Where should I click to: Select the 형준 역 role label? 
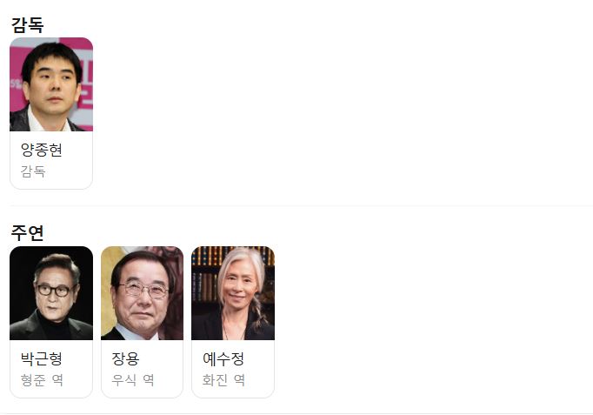pyautogui.click(x=42, y=380)
